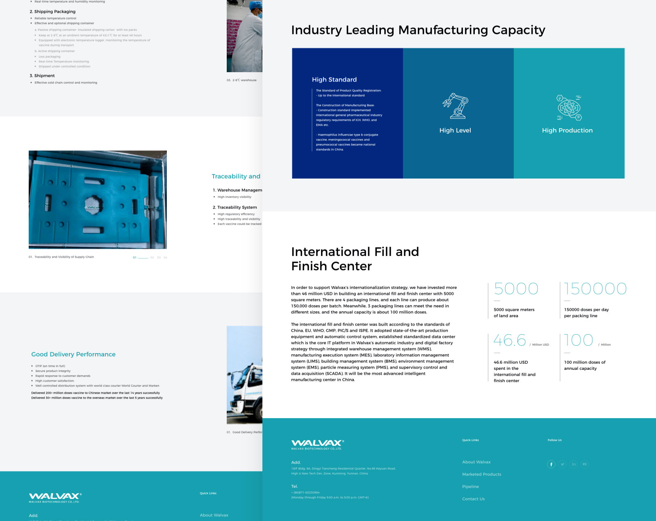Click the 'Industry Leading Manufacturing Capacity' heading
The image size is (656, 521).
pyautogui.click(x=418, y=30)
